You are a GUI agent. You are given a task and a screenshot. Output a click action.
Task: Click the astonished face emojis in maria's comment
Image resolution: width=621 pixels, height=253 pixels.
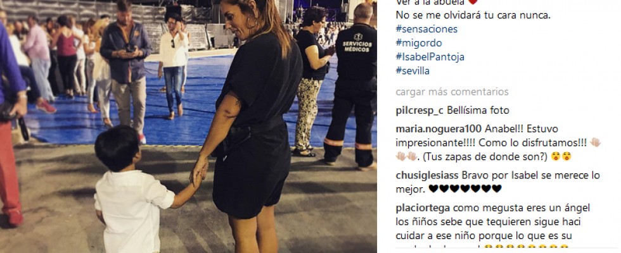561,157
